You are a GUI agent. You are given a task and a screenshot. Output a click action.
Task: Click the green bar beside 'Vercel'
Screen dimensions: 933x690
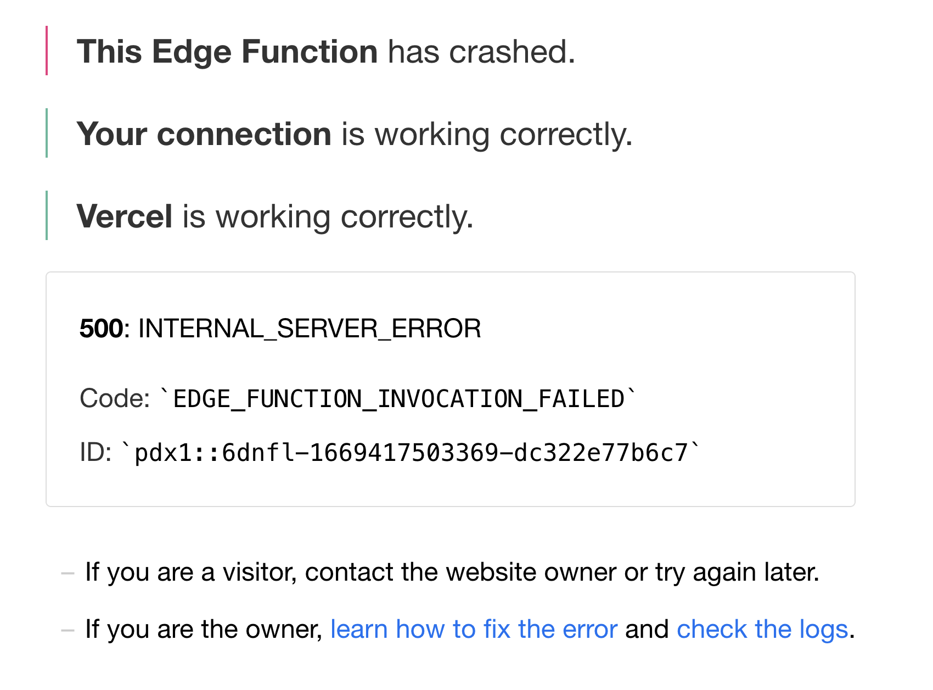pos(47,215)
